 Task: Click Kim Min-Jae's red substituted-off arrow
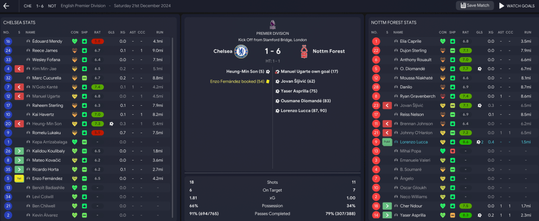(19, 69)
